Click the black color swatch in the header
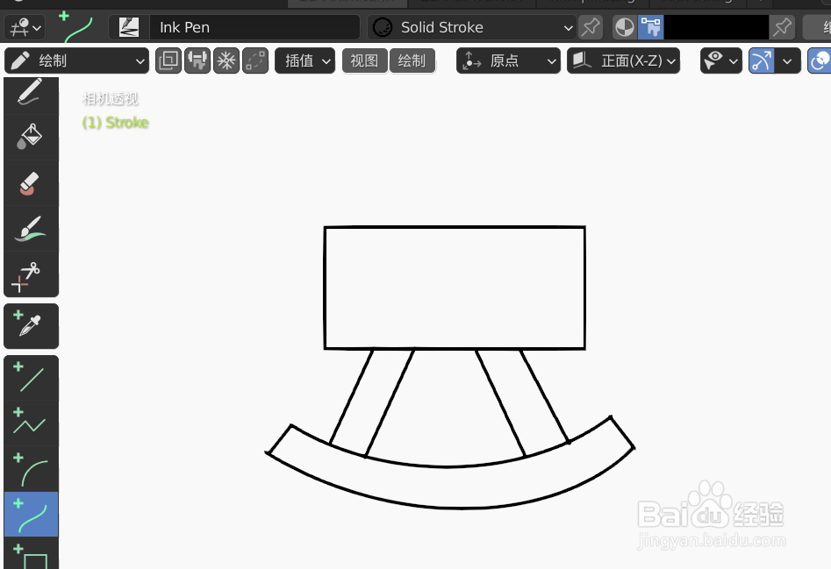The height and width of the screenshot is (569, 831). point(715,27)
